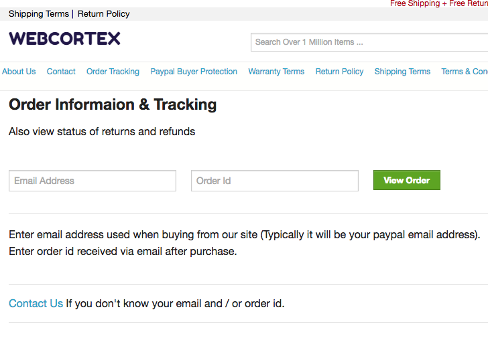Image resolution: width=488 pixels, height=344 pixels.
Task: Click the Free Shipping + Free Returns banner
Action: 439,3
